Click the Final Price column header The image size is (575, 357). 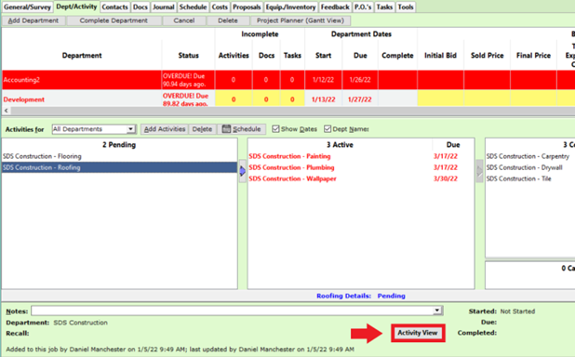533,56
